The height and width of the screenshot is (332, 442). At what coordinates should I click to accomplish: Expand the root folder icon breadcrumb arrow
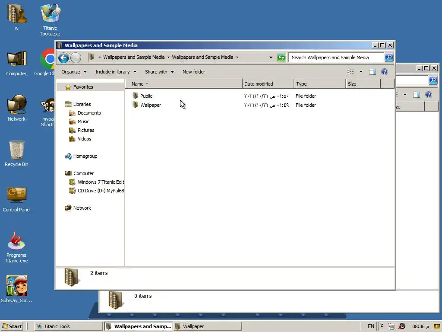[100, 57]
